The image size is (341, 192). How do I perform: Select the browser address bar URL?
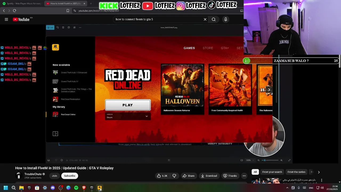99,11
